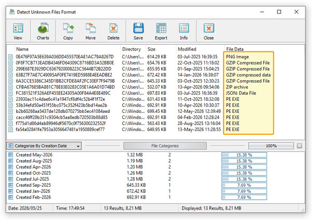Click status bar 13 Results, 8.21 MB
Viewport: 312px width, 220px height.
[123, 209]
